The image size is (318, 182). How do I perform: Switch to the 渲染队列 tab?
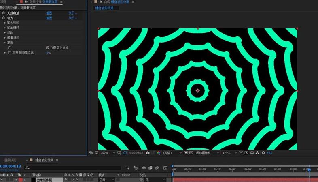pos(11,160)
